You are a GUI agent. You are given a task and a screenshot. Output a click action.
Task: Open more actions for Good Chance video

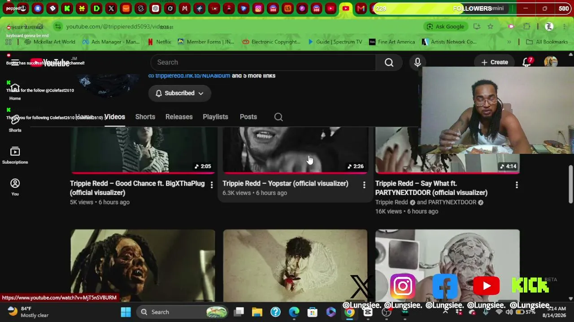[x=212, y=185]
